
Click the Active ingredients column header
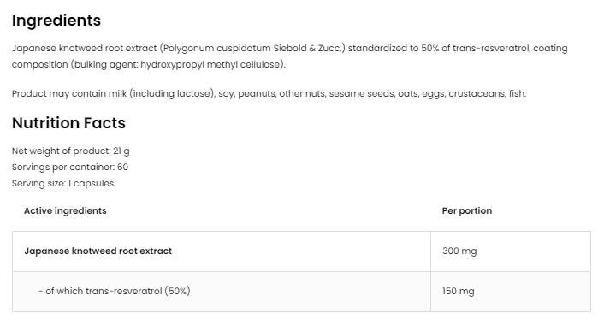[65, 211]
